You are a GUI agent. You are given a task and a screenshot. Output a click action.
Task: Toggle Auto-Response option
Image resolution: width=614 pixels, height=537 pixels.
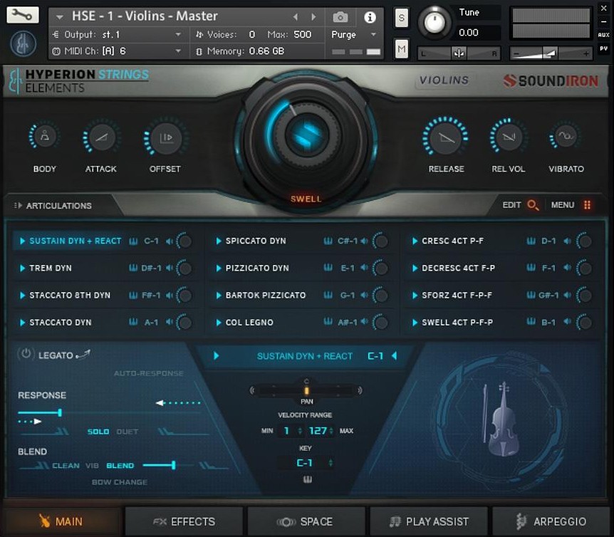pyautogui.click(x=149, y=373)
